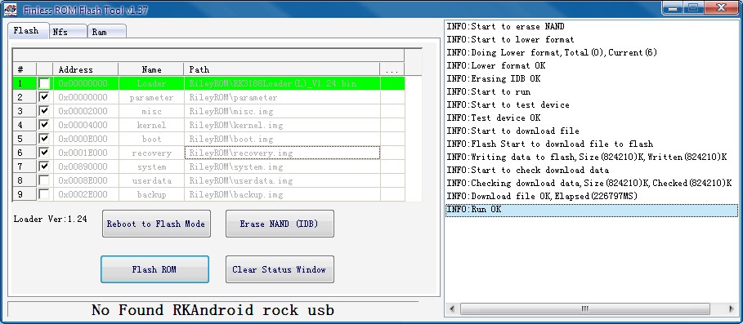Toggle the Loader row checkbox
This screenshot has width=743, height=324.
coord(44,84)
